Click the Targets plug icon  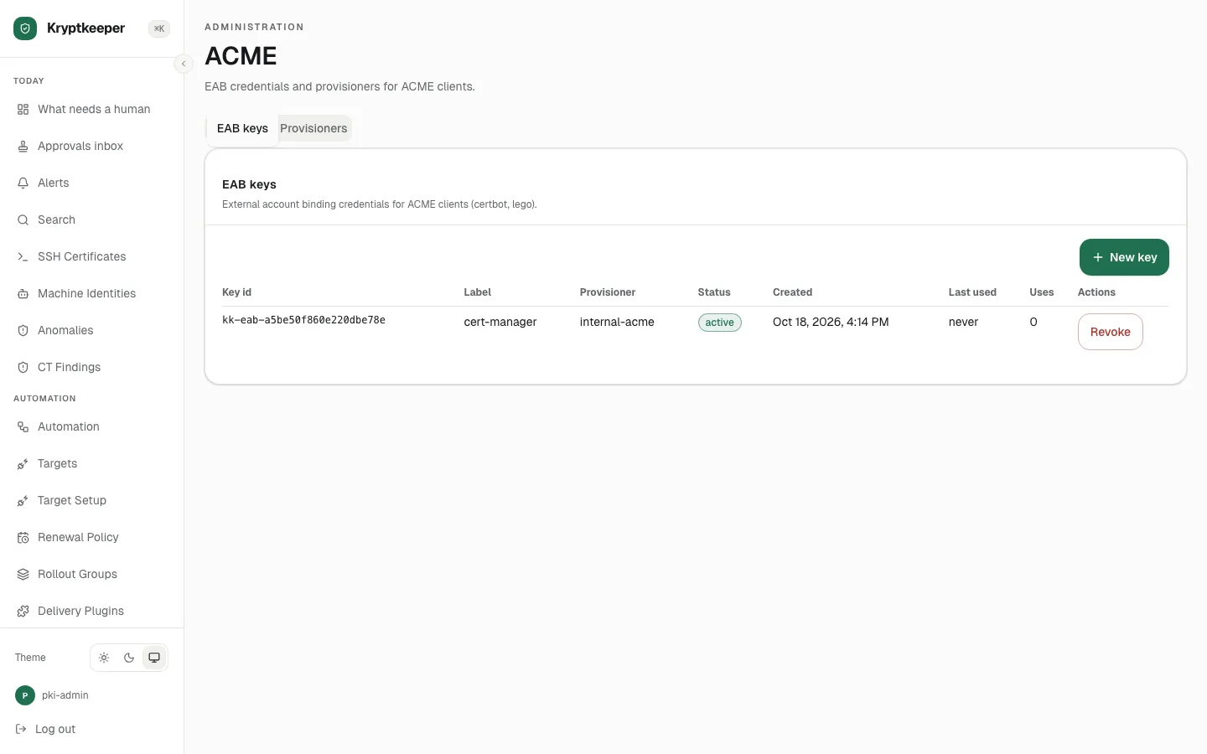pos(23,464)
